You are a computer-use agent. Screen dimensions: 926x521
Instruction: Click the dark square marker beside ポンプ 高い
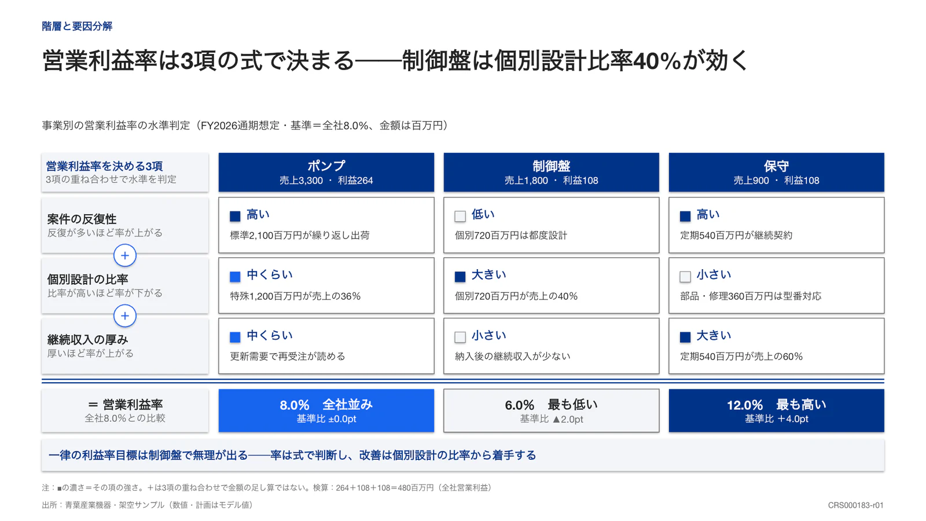pos(235,217)
